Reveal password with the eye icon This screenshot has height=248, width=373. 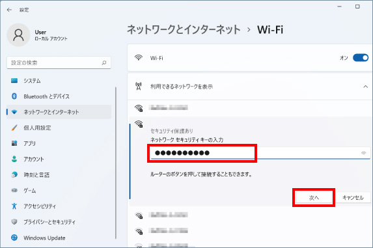[x=363, y=153]
